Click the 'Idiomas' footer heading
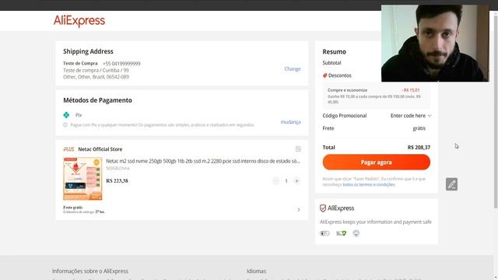 pos(256,271)
